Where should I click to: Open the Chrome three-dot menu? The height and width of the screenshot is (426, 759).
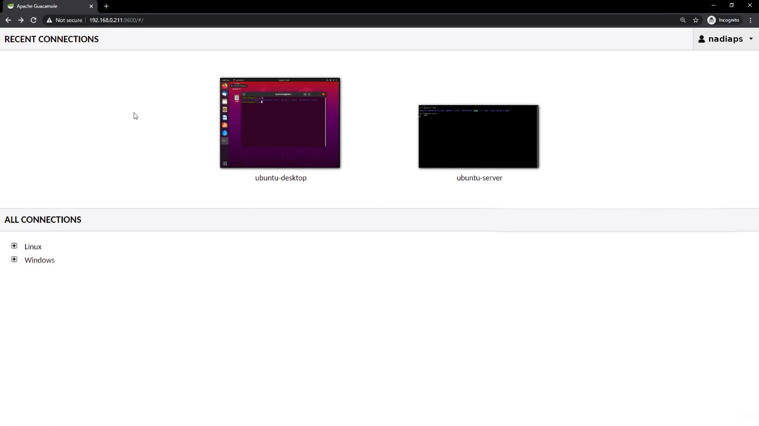coord(750,20)
